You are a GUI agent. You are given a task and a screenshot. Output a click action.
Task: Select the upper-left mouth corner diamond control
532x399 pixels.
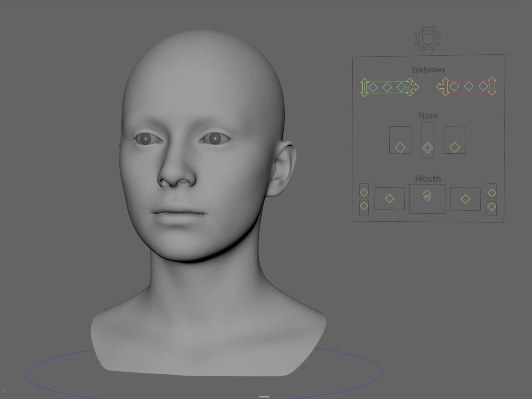[364, 192]
